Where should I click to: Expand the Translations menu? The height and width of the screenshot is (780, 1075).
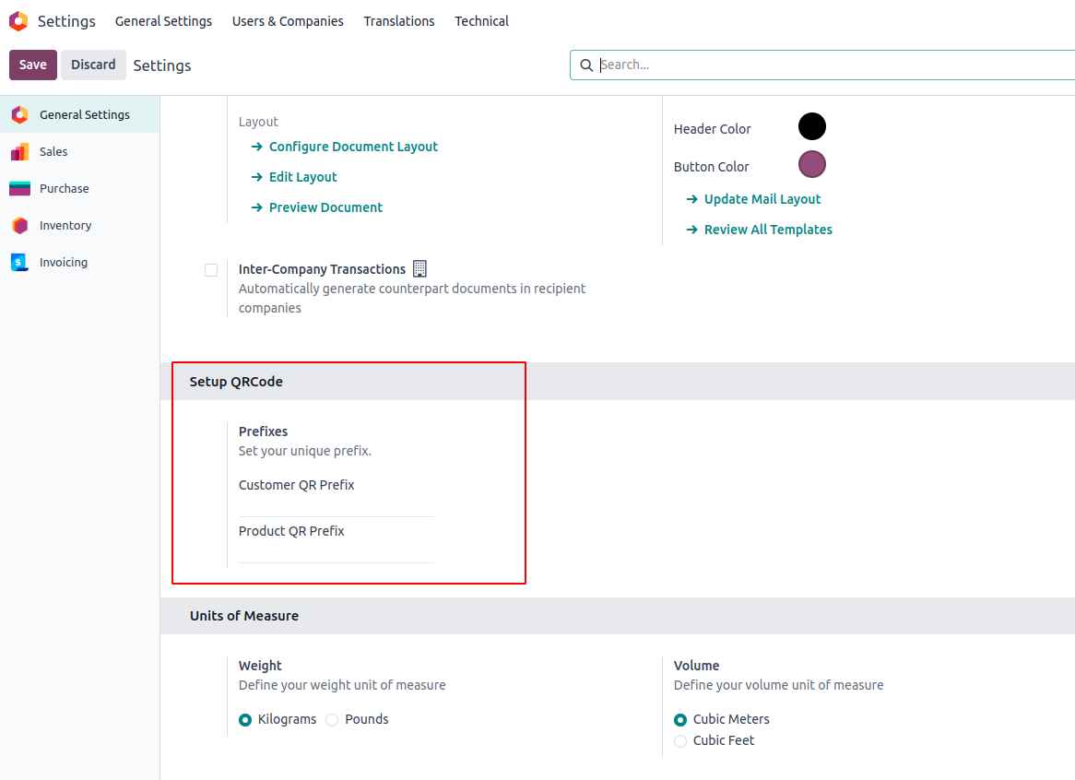[399, 21]
